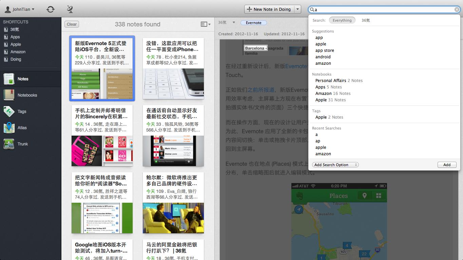This screenshot has width=463, height=260.
Task: Open the 在通话前自动显示好友 note card
Action: (173, 136)
